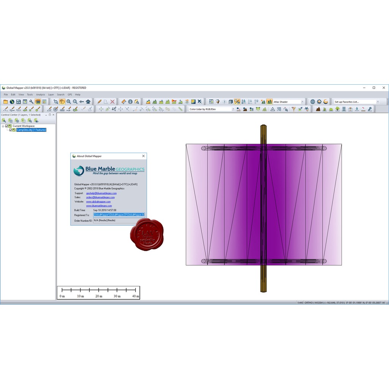This screenshot has height=389, width=389.
Task: Click the Home full-view icon
Action: [x=88, y=102]
